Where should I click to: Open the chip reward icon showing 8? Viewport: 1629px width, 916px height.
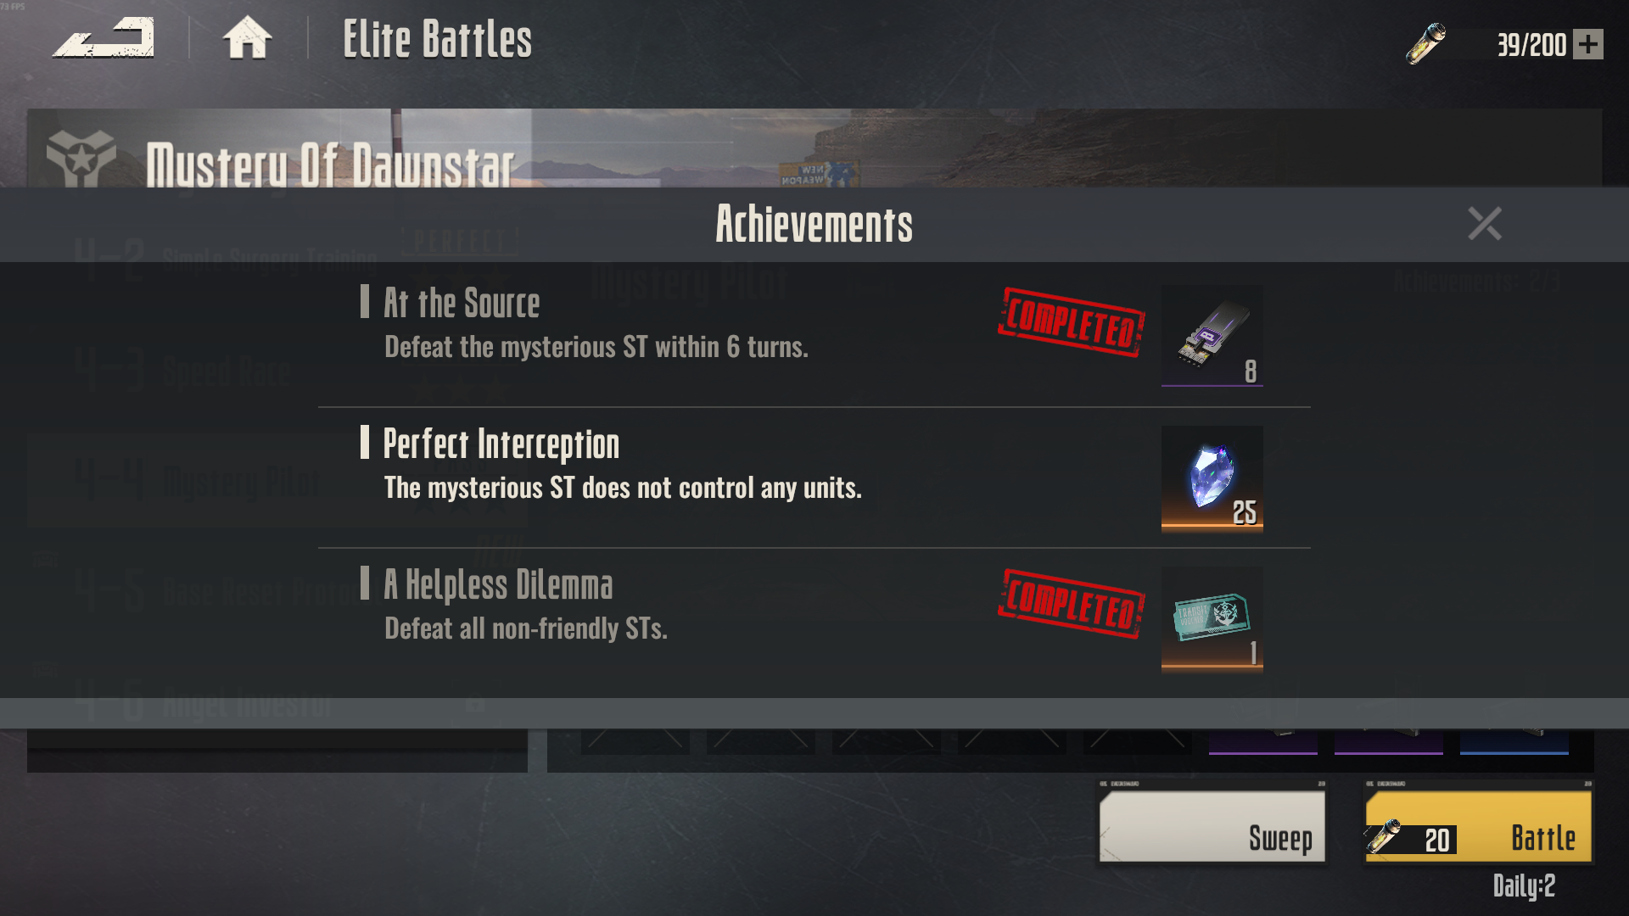[x=1212, y=336]
